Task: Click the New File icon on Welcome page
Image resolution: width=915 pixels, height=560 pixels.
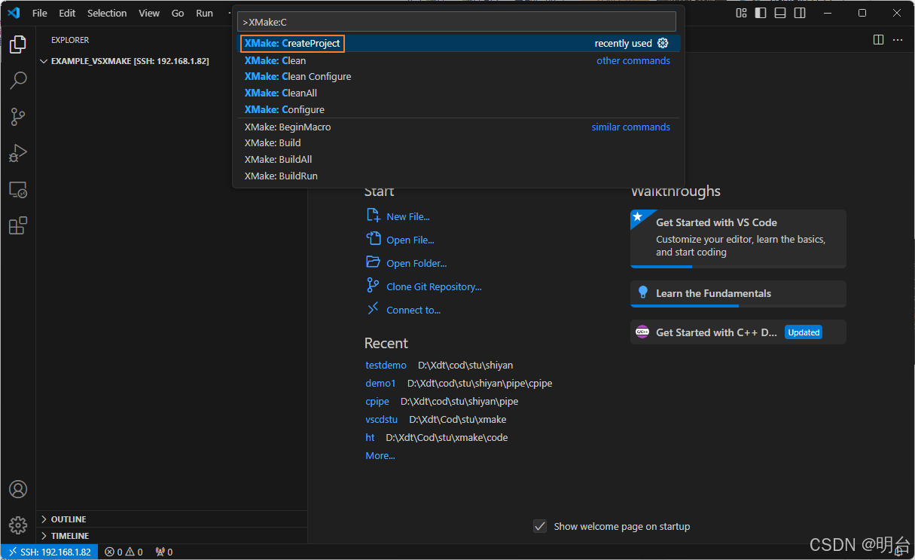Action: [373, 216]
